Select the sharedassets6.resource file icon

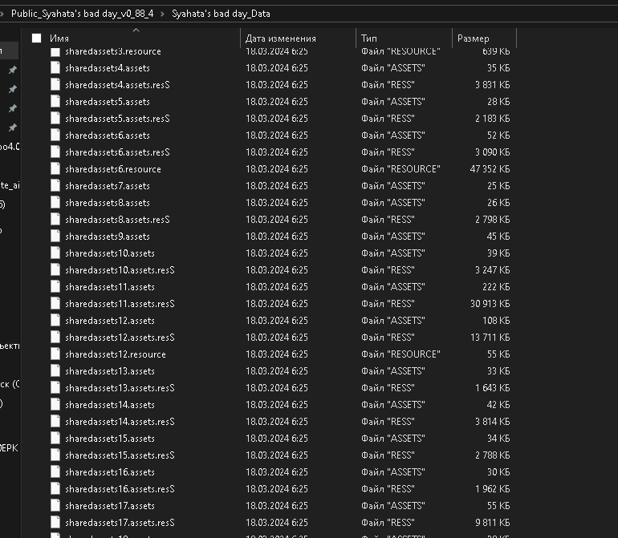point(55,169)
